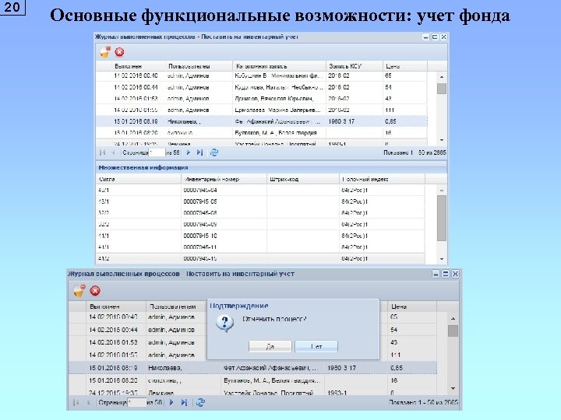The width and height of the screenshot is (561, 420).
Task: Click inventory list vertical scrollbar thumb
Action: 442,218
